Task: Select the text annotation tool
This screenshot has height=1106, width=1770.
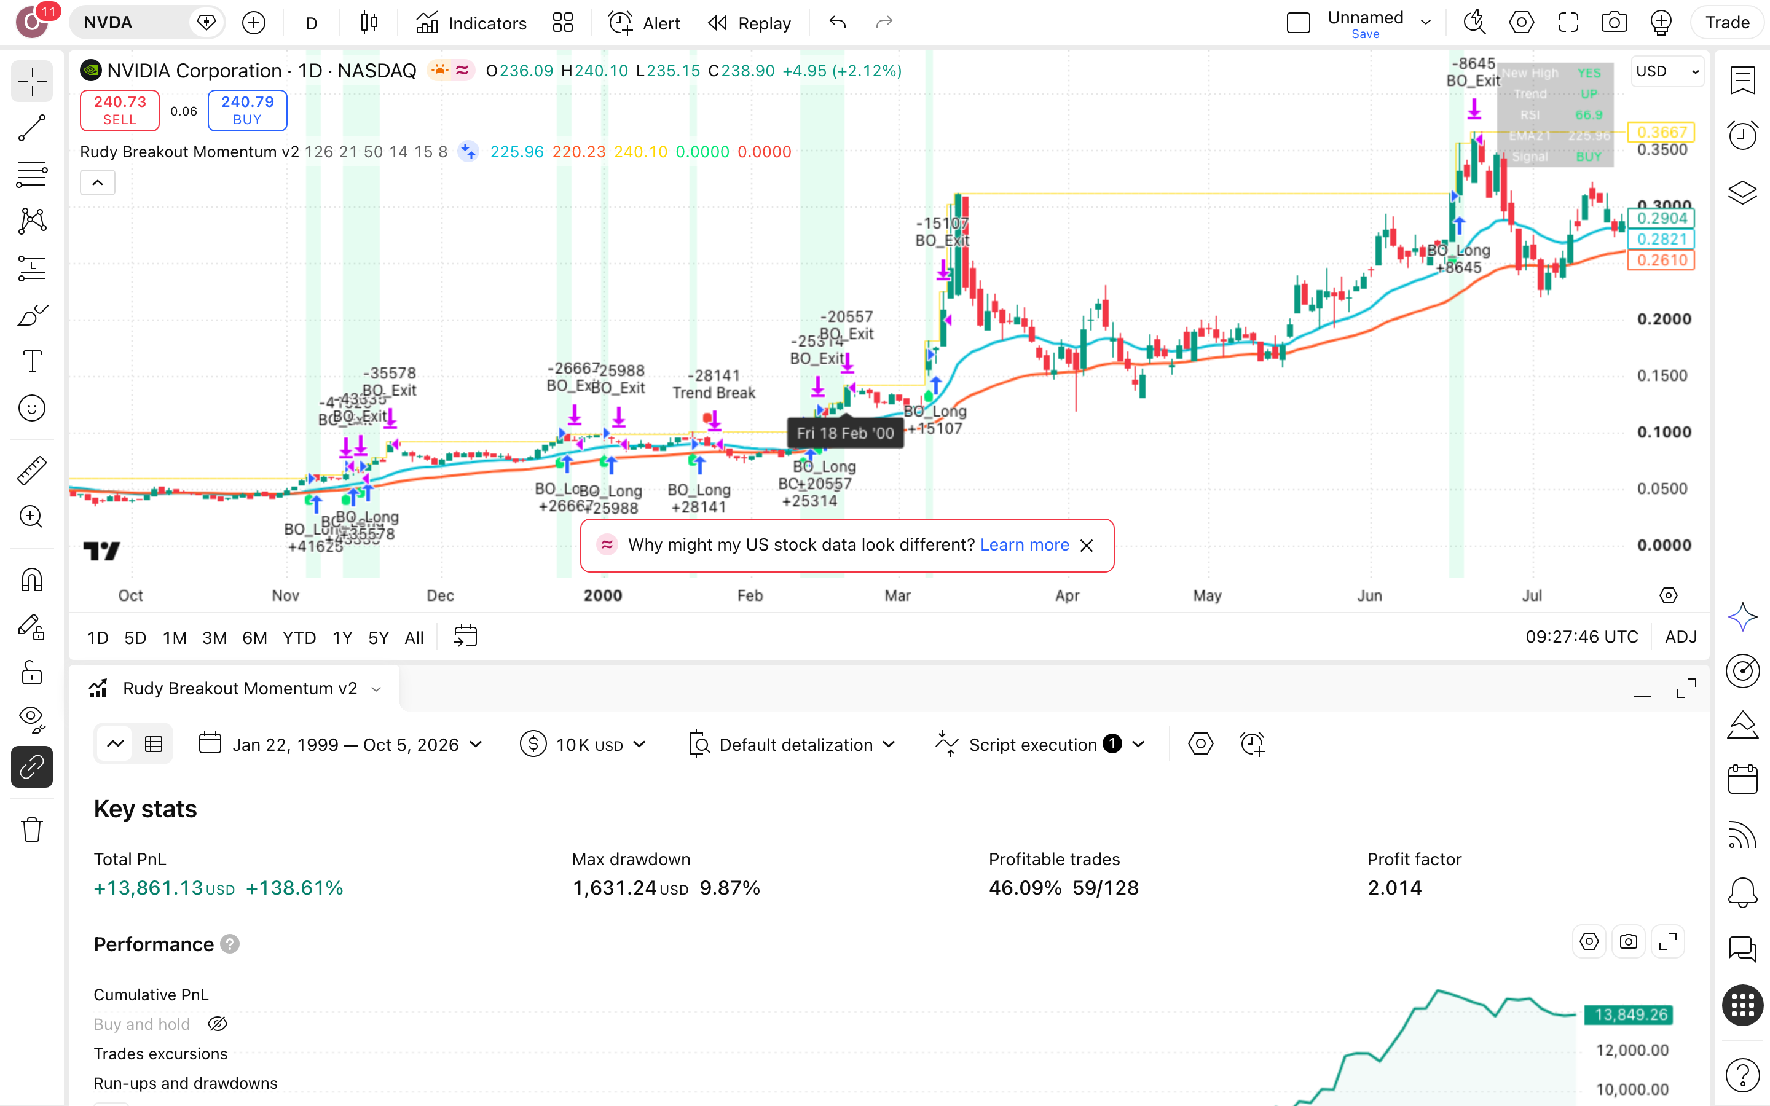Action: coord(31,361)
